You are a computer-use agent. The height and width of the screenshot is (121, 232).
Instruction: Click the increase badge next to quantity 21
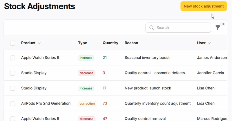pyautogui.click(x=86, y=58)
